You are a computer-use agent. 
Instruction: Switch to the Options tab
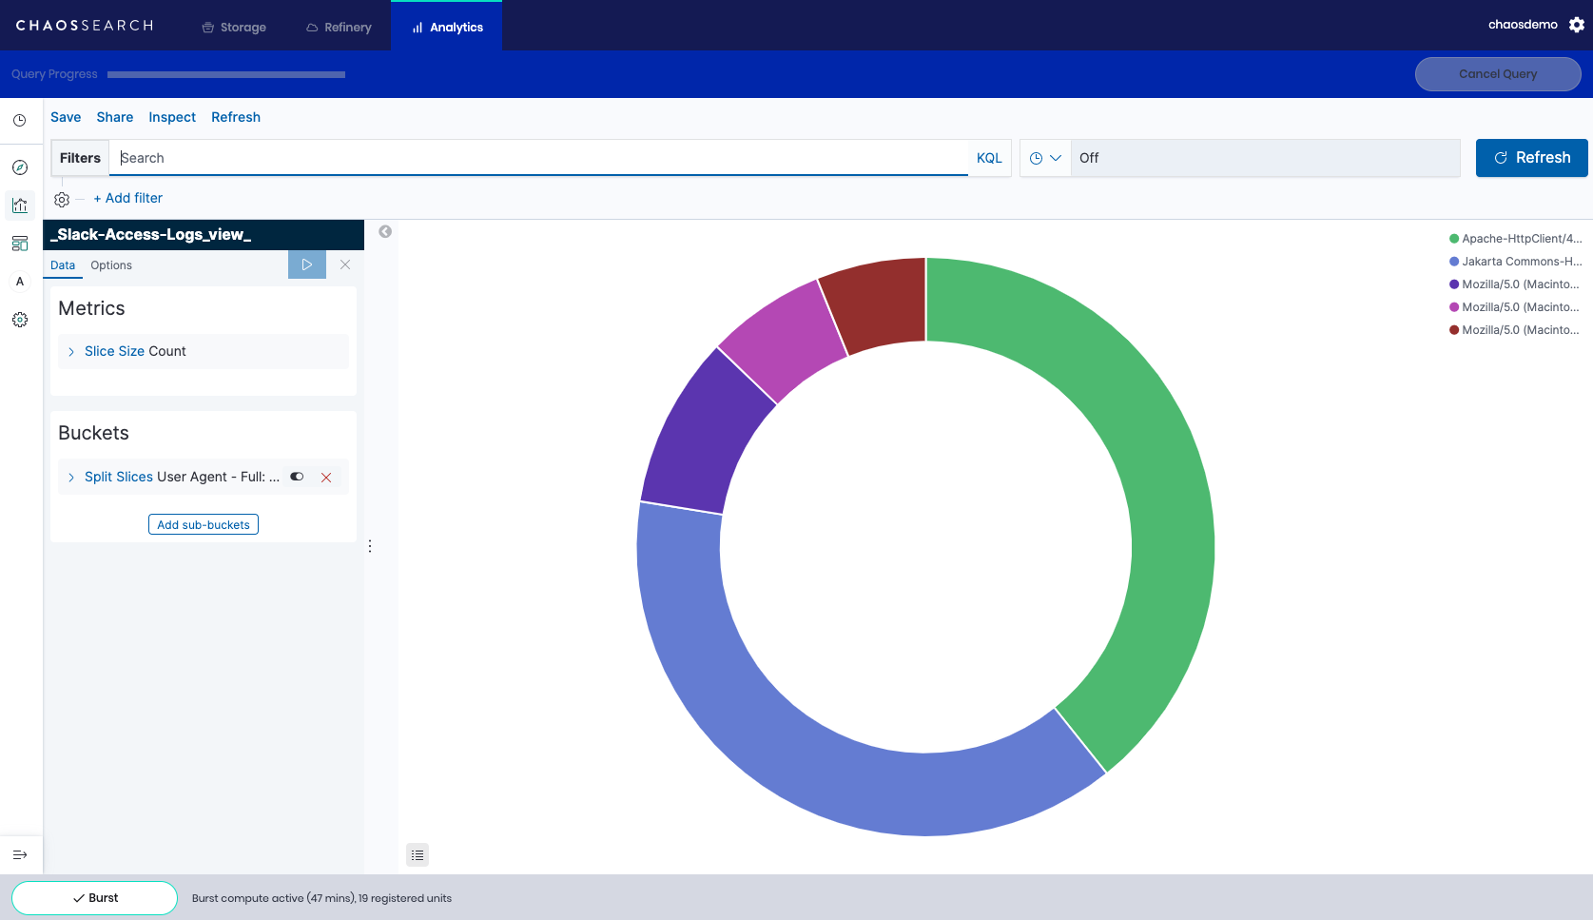point(111,265)
